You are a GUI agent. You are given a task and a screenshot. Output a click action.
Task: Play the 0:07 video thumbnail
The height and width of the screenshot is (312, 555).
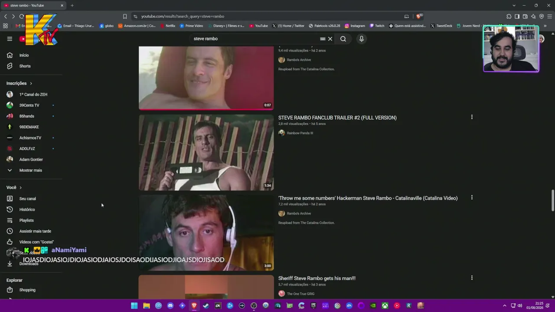206,78
